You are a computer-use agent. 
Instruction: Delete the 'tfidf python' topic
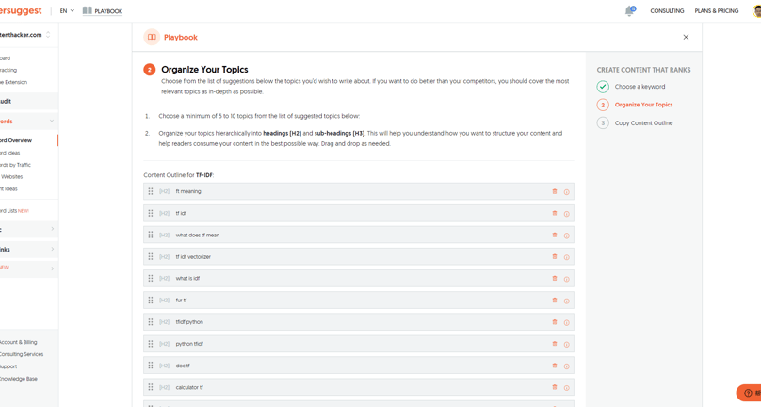point(554,322)
